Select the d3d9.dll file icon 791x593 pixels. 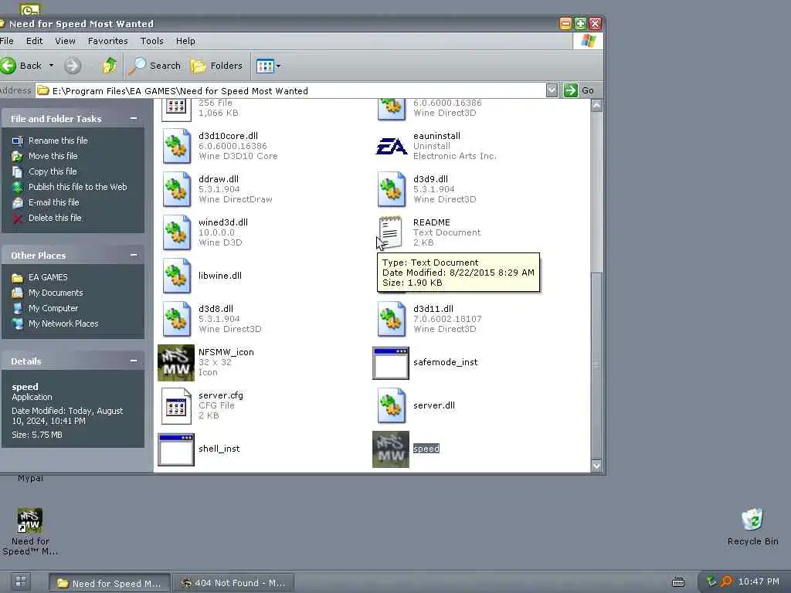tap(392, 190)
